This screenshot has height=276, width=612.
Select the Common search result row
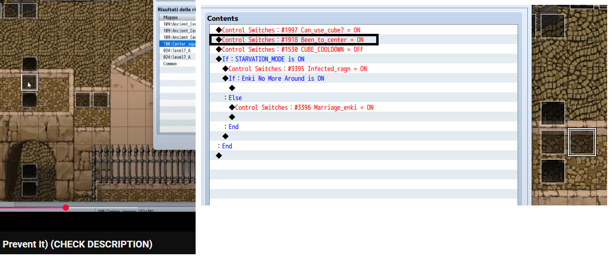tap(177, 64)
